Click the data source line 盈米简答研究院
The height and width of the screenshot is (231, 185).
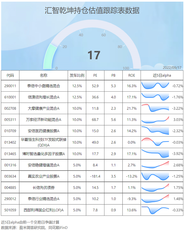click(34, 228)
